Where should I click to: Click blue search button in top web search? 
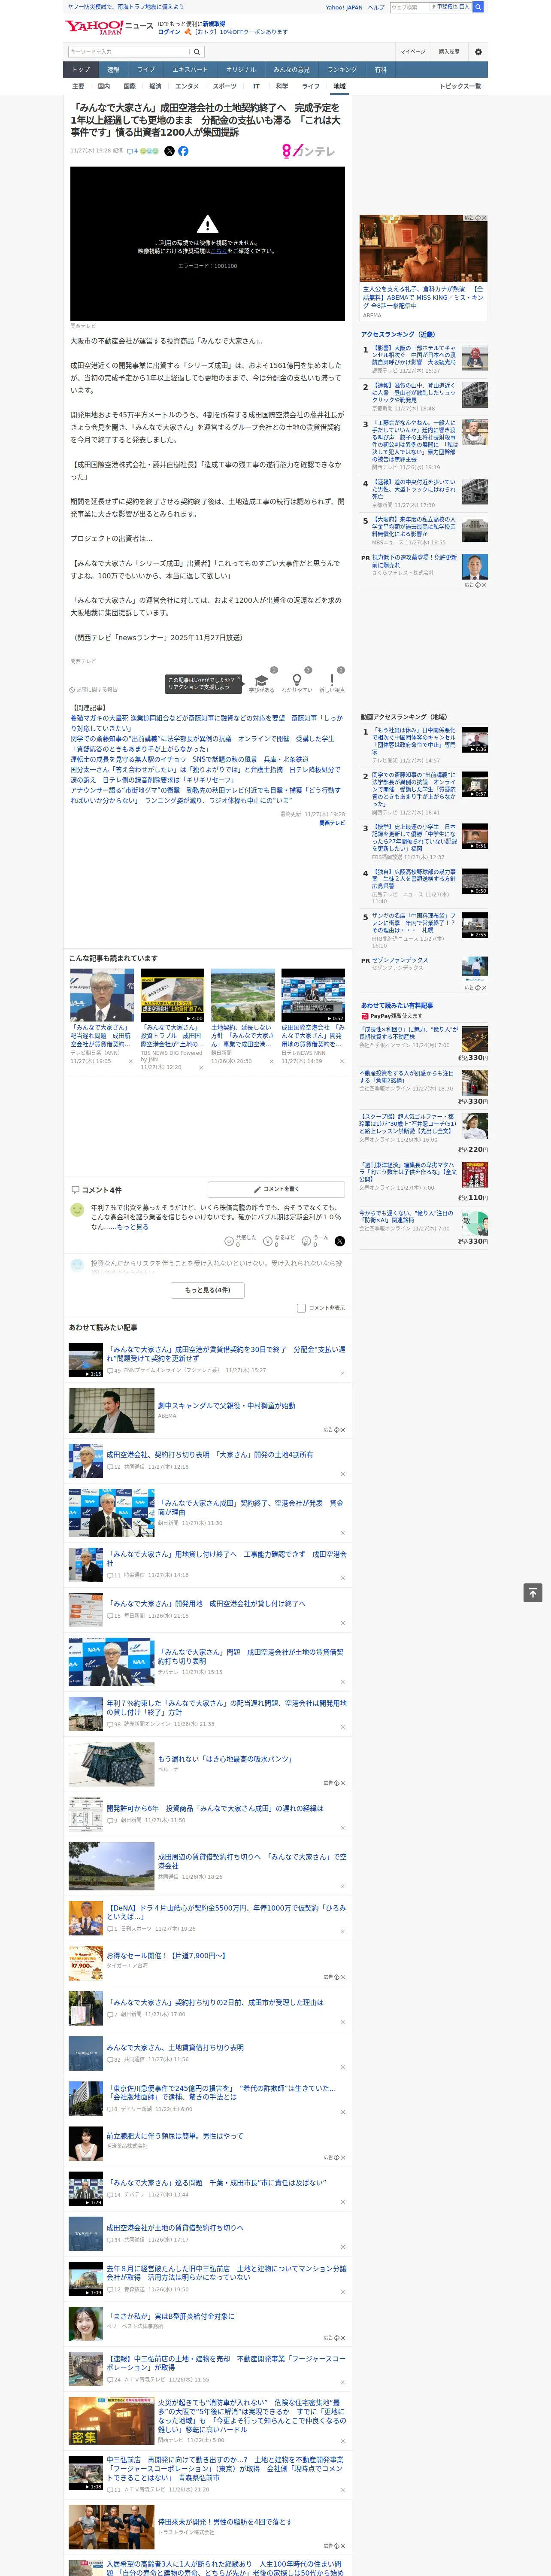click(x=478, y=7)
